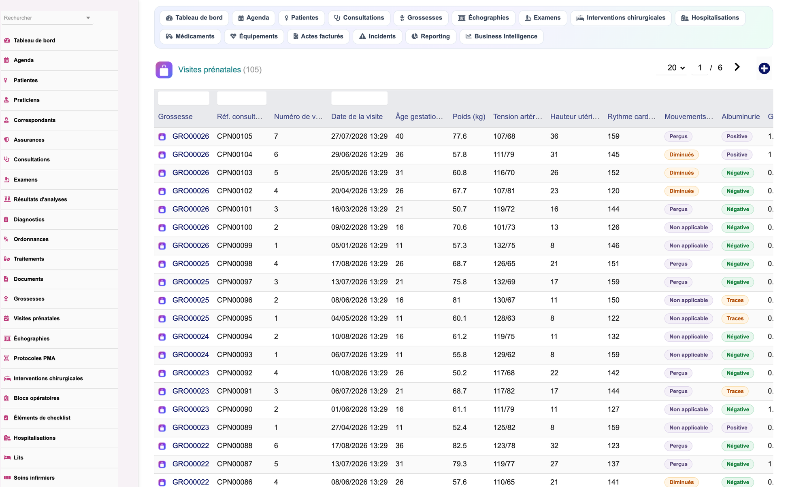This screenshot has width=788, height=487.
Task: Click the Réf. consultation filter field
Action: [x=242, y=98]
